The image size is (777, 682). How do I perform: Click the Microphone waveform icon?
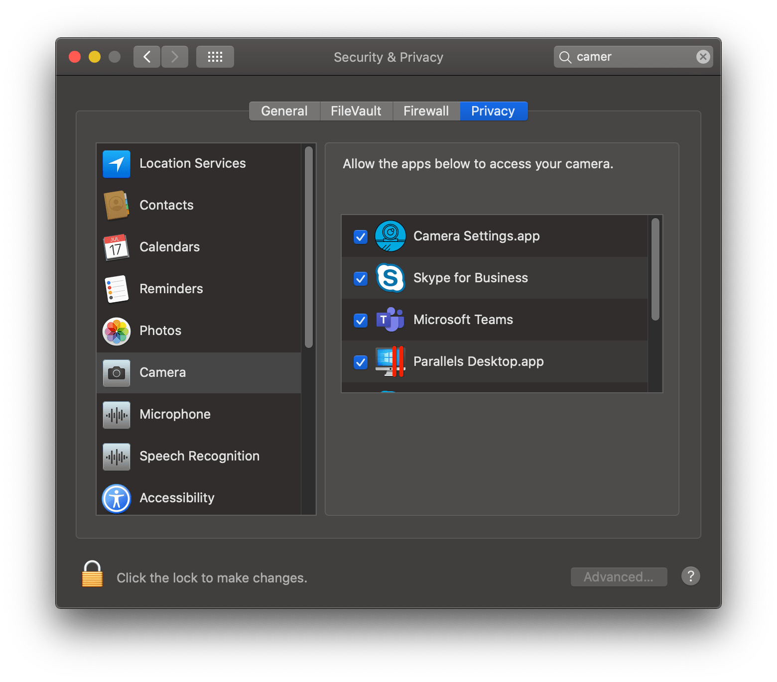click(116, 414)
